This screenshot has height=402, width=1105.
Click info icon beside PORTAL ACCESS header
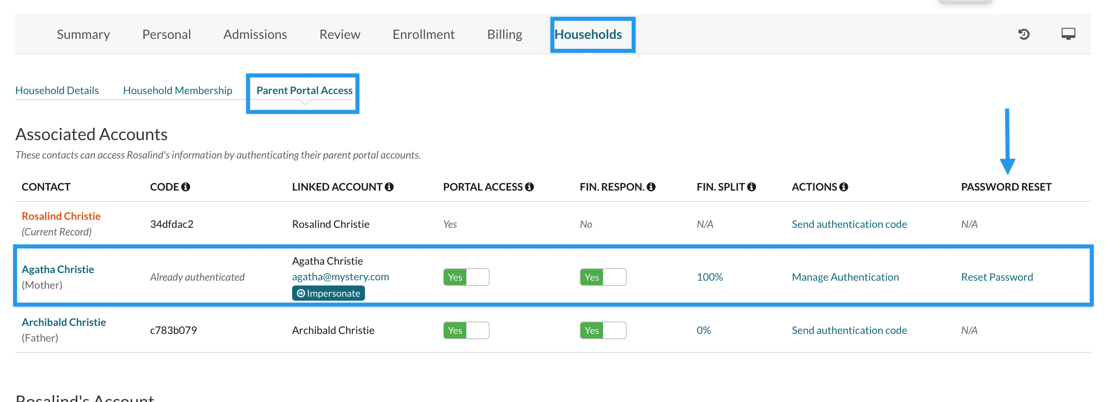(x=529, y=187)
